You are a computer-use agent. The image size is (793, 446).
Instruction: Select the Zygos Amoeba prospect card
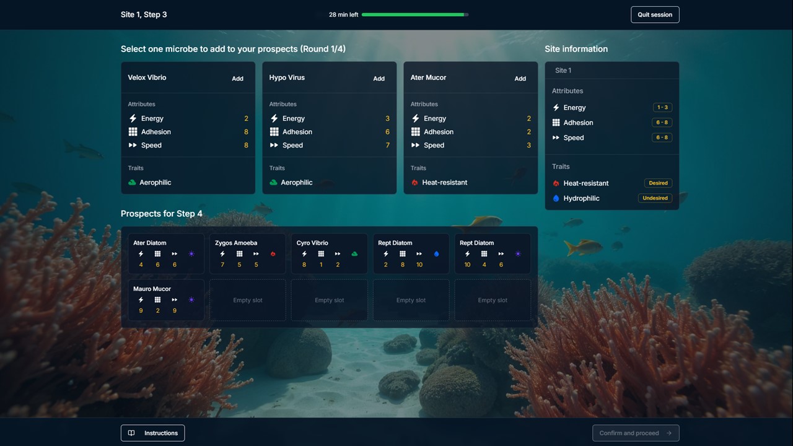(x=248, y=254)
